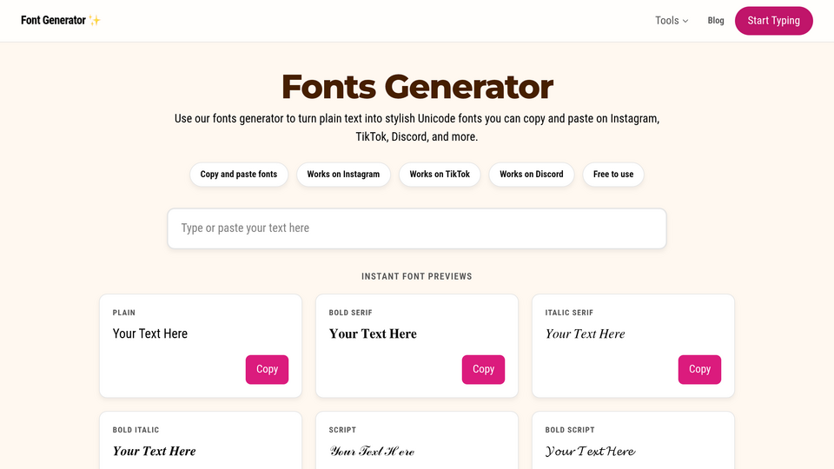
Task: Click the SCRIPT card label
Action: pos(342,430)
